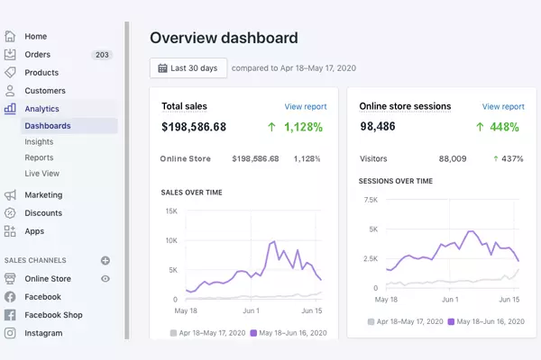This screenshot has height=360, width=541.
Task: Click the Analytics bar chart icon
Action: click(x=10, y=109)
